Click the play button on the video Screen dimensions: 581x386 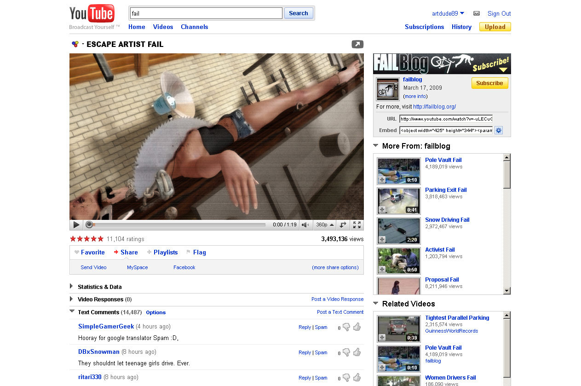(76, 225)
